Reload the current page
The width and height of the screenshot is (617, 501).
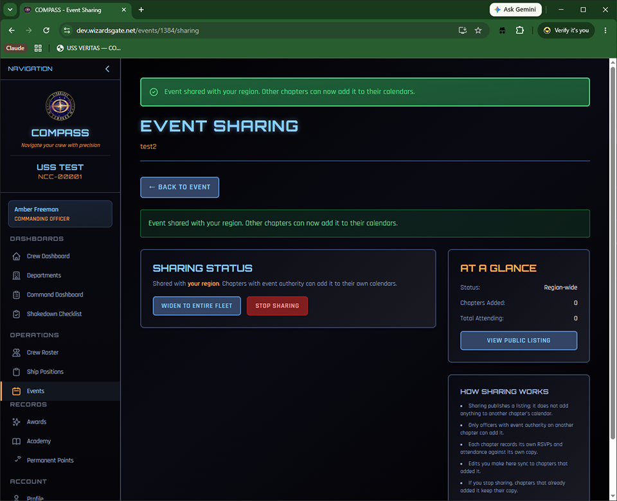point(46,30)
